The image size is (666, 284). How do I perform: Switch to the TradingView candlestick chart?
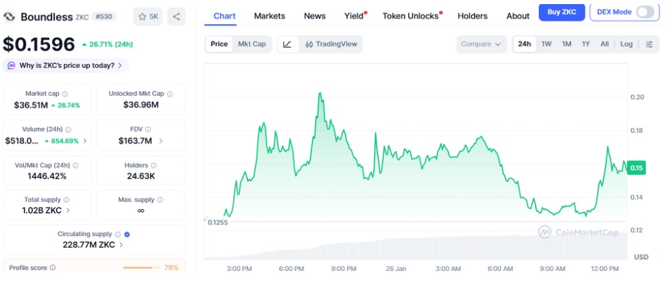331,44
